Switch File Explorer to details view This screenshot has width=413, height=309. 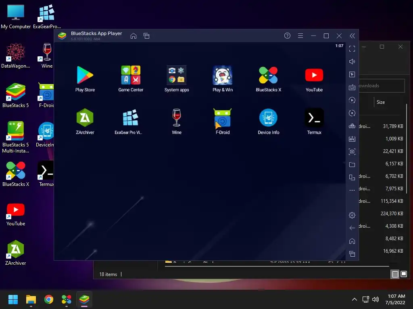(395, 274)
